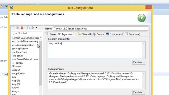Click the Source tab icon
The height and width of the screenshot is (95, 169).
pos(95,34)
